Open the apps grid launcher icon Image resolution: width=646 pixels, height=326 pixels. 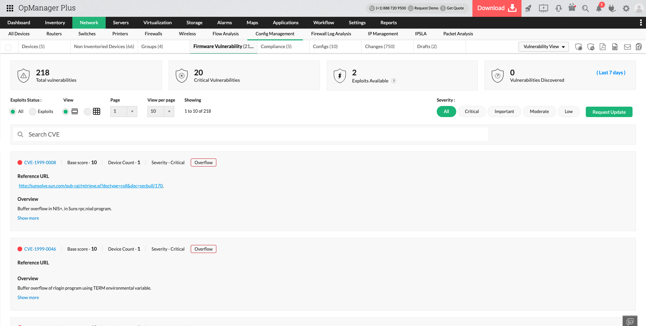[x=10, y=8]
